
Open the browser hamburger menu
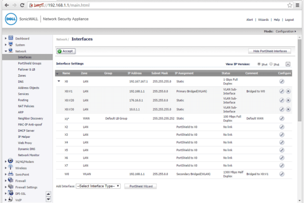297,5
